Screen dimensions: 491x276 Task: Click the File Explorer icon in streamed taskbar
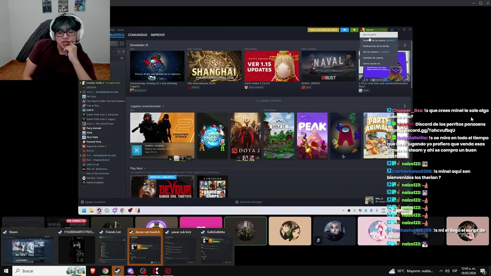(x=91, y=210)
